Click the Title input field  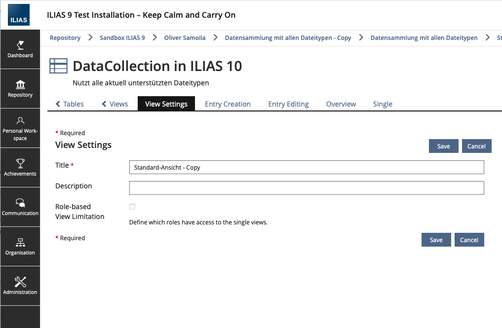click(x=306, y=167)
